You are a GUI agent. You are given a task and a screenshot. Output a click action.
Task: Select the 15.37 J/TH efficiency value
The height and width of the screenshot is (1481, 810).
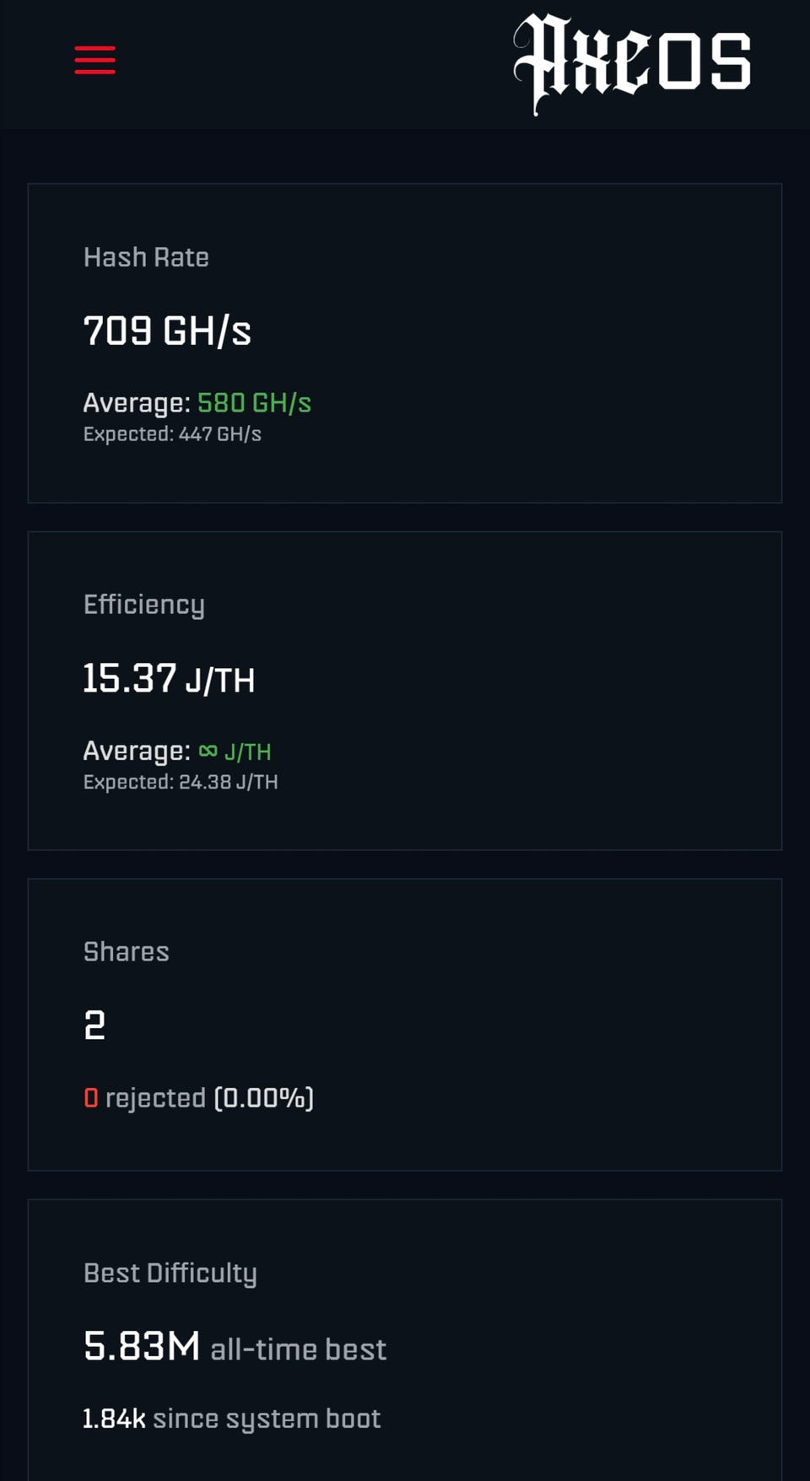click(x=169, y=678)
